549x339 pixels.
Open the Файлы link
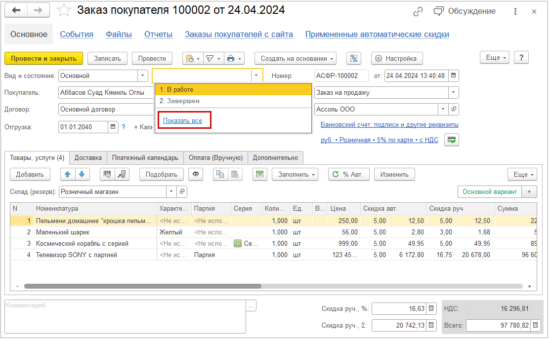119,34
